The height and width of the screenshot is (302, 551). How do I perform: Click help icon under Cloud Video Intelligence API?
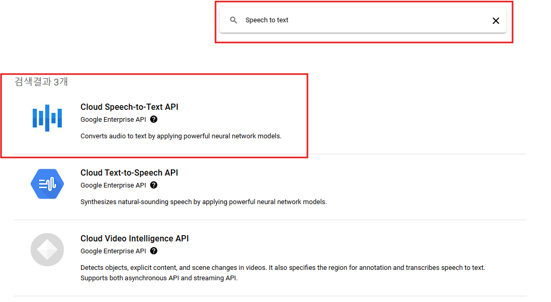click(154, 251)
